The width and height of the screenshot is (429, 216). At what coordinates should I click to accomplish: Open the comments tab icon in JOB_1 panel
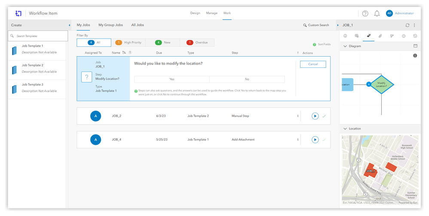point(356,36)
